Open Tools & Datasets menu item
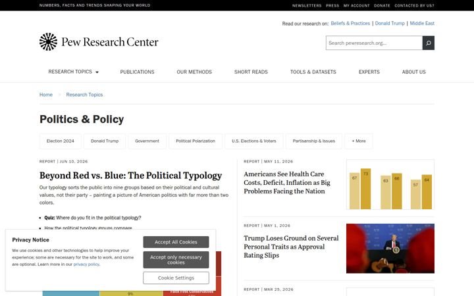 point(313,72)
